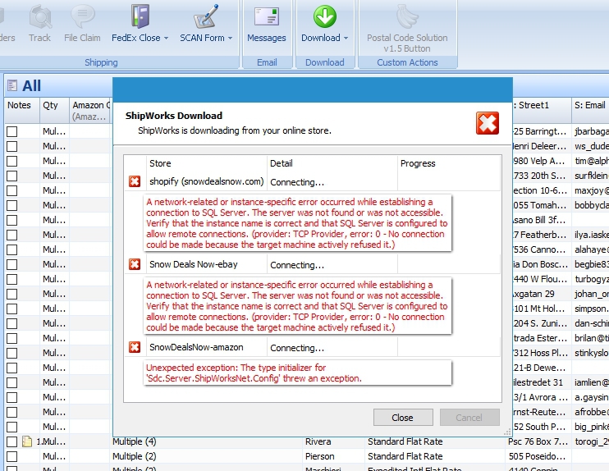Click the Postal Code Solution v1.5 Button
Screen dimensions: 609x471
pos(407,27)
